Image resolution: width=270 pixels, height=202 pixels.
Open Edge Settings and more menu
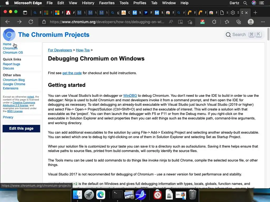tap(263, 22)
